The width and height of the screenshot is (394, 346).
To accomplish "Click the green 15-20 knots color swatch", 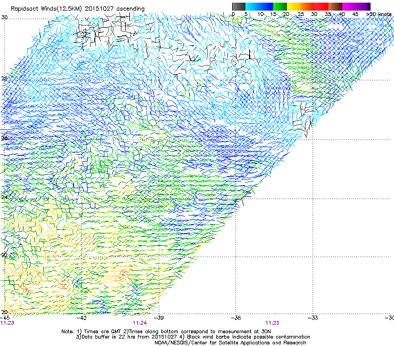I will 280,6.
